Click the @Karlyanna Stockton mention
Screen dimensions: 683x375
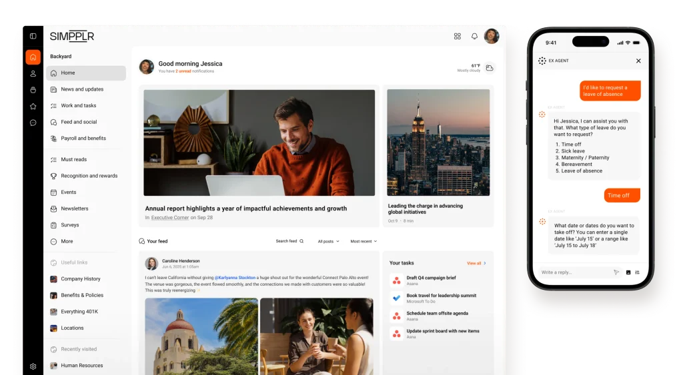235,278
